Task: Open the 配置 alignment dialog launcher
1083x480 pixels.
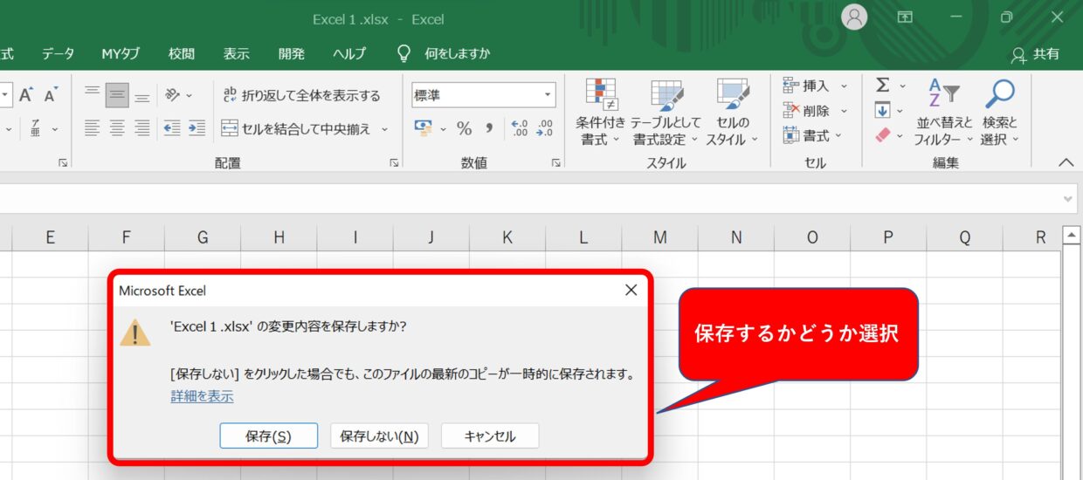Action: [x=395, y=162]
